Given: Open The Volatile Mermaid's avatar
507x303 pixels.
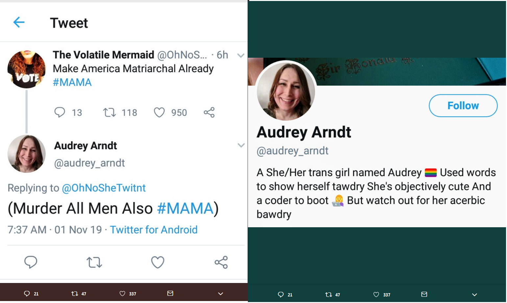Looking at the screenshot, I should click(x=27, y=69).
